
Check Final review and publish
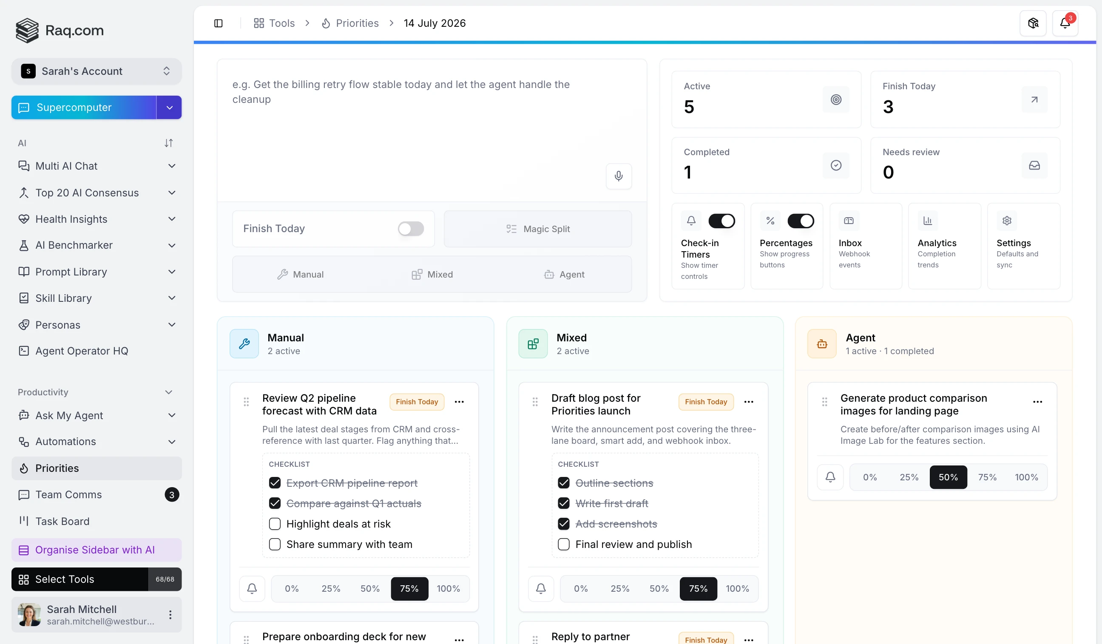coord(564,544)
